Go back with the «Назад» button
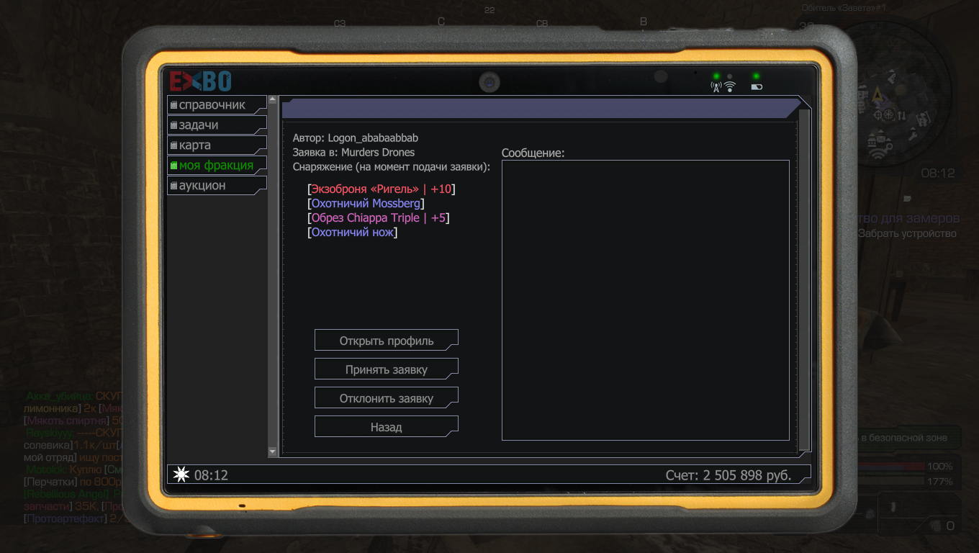979x553 pixels. click(386, 427)
